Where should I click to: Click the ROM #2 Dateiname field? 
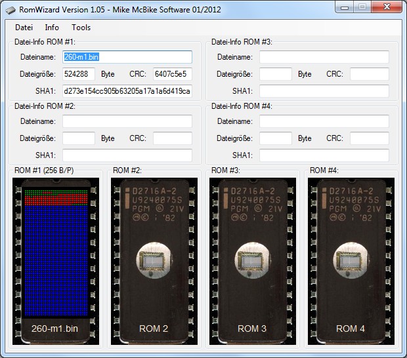(x=127, y=121)
